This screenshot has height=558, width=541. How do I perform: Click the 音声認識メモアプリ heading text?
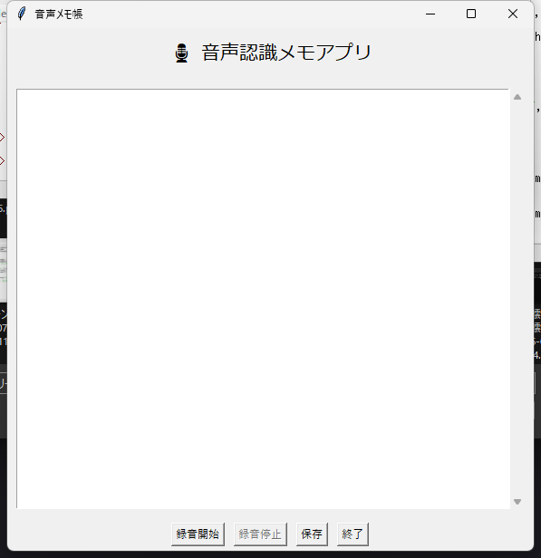[x=287, y=53]
